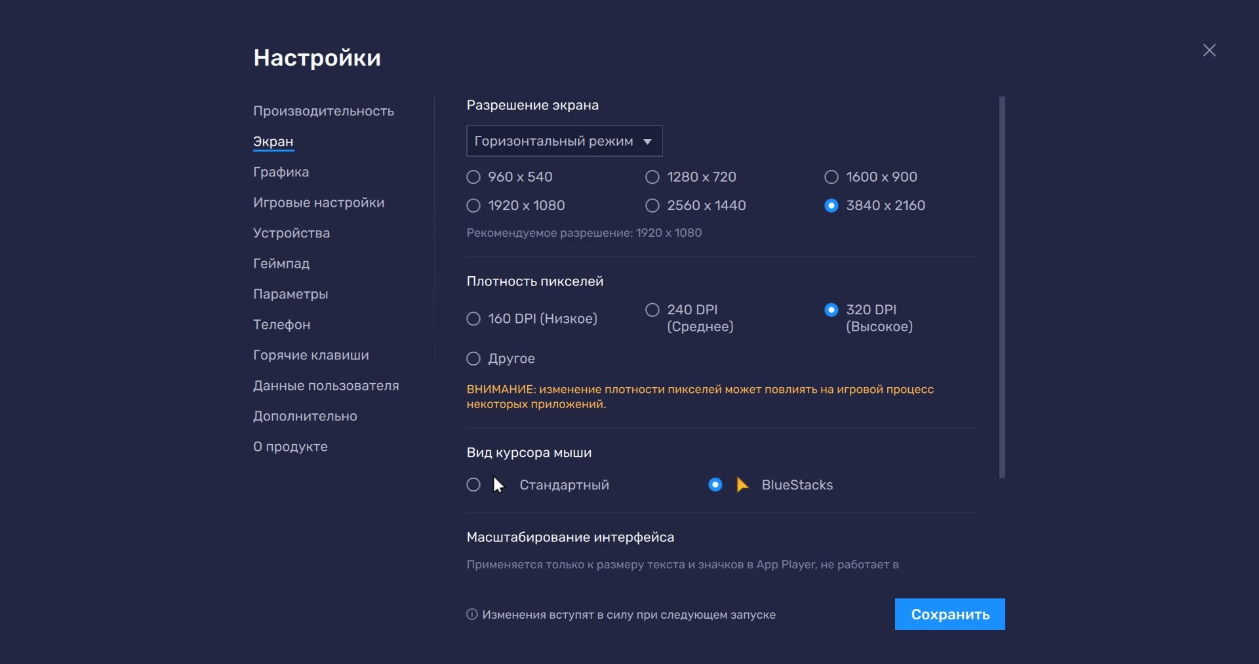Close the settings window with X
The height and width of the screenshot is (664, 1259).
(x=1209, y=51)
